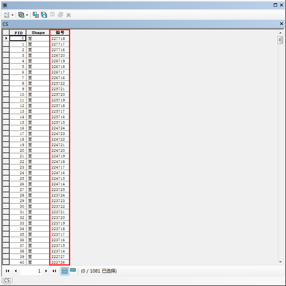Expand the Related Tables dropdown arrow
Screen dimensions: 286x286
(x=27, y=15)
